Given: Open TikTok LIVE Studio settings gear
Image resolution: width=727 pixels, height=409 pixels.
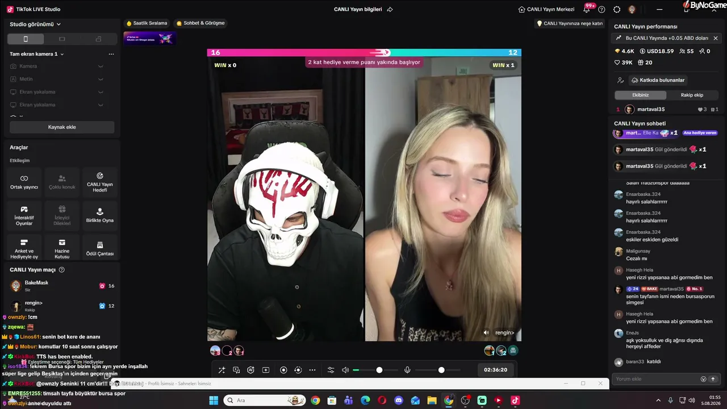Looking at the screenshot, I should 617,10.
